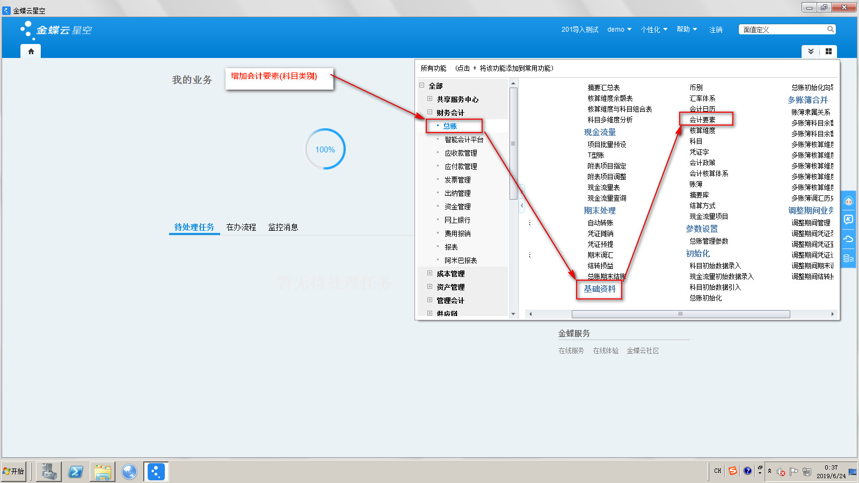
Task: Open 总账管理参数 function
Action: tap(709, 241)
